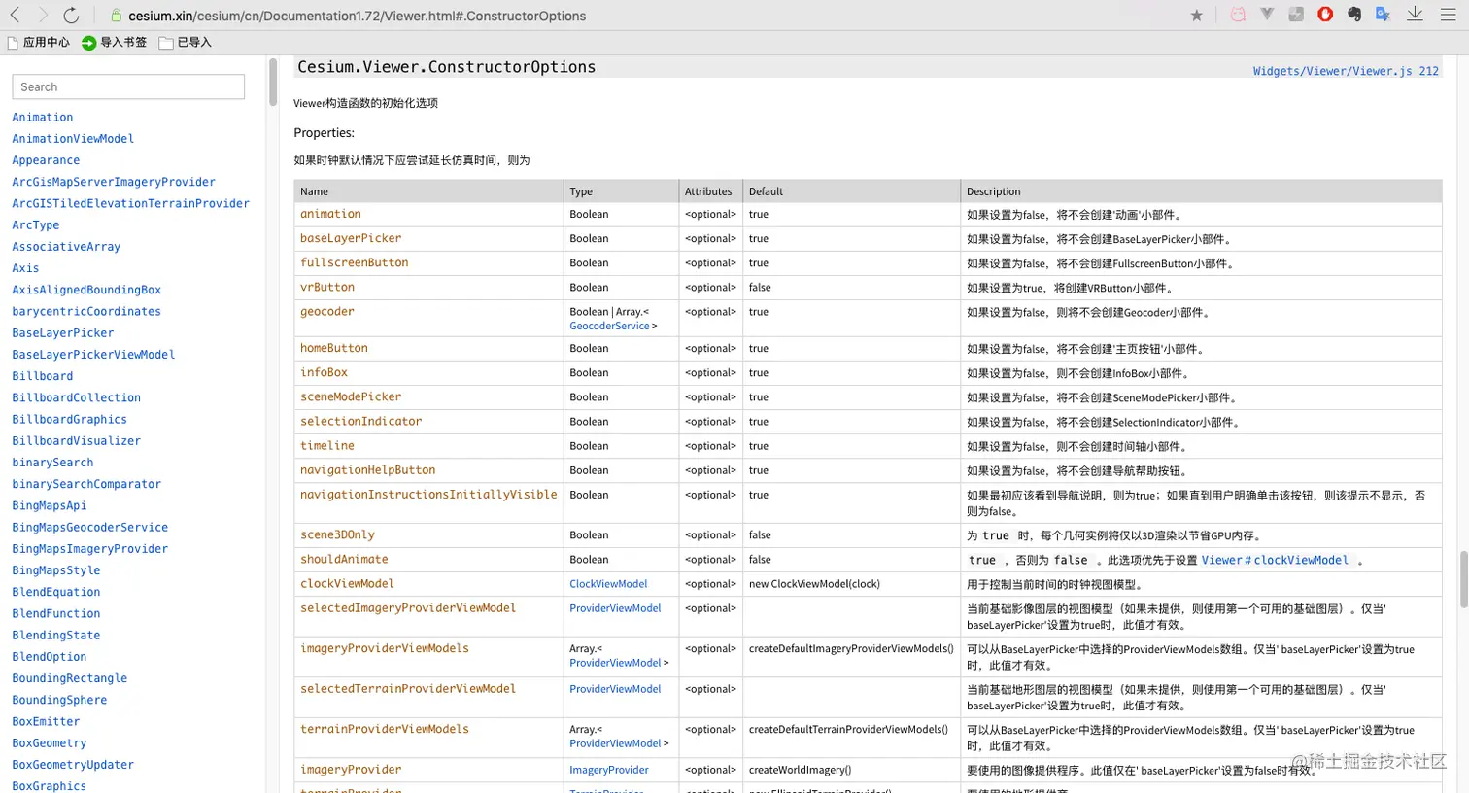The image size is (1469, 793).
Task: Open ProviderViewModel type in imageryProviderViewModels row
Action: coord(615,663)
